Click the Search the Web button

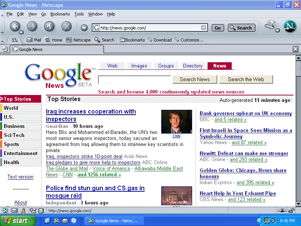pyautogui.click(x=246, y=79)
